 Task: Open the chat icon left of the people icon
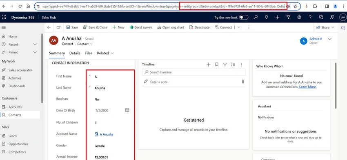[321, 17]
